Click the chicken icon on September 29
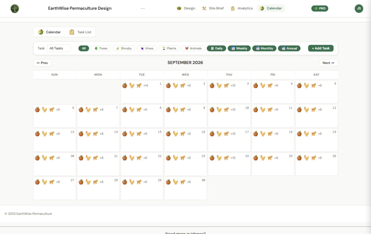371x234 pixels. [132, 182]
